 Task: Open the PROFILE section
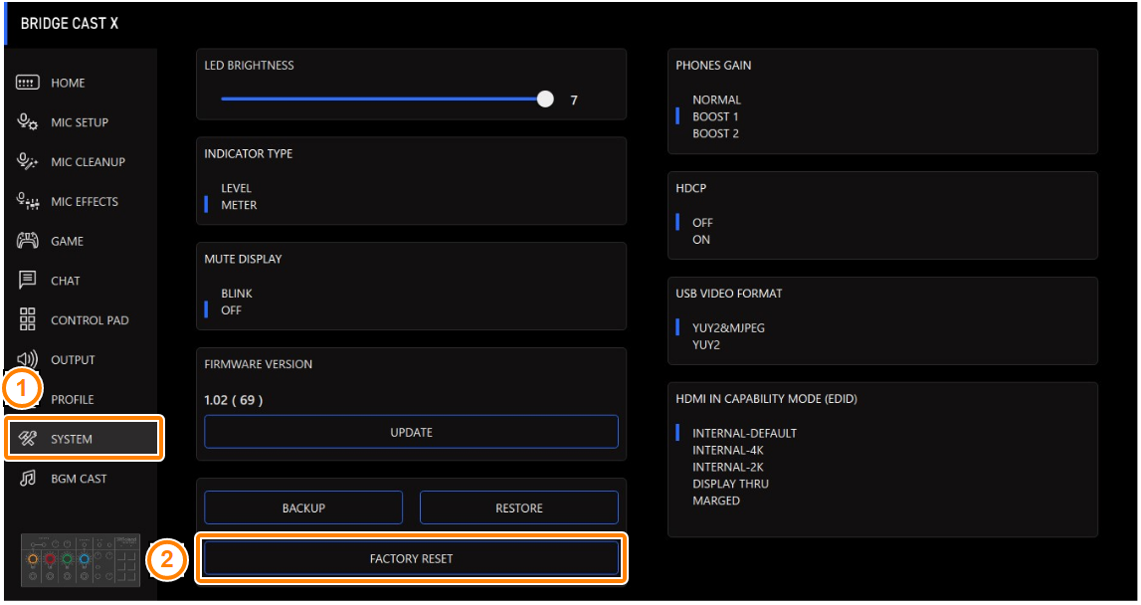click(x=72, y=399)
